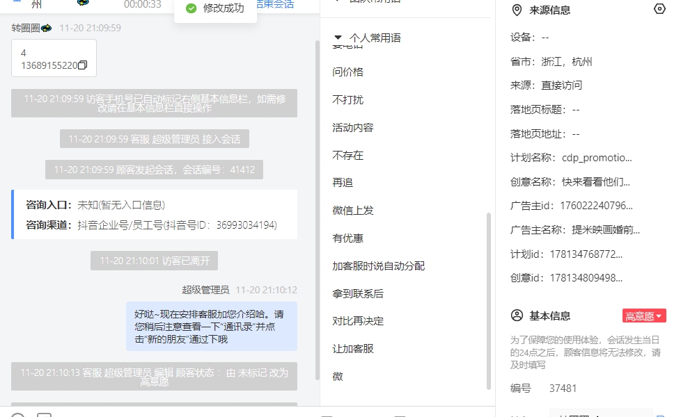This screenshot has width=681, height=417.
Task: Click the 客服 超级管理员 接入会话 notice
Action: (x=154, y=139)
